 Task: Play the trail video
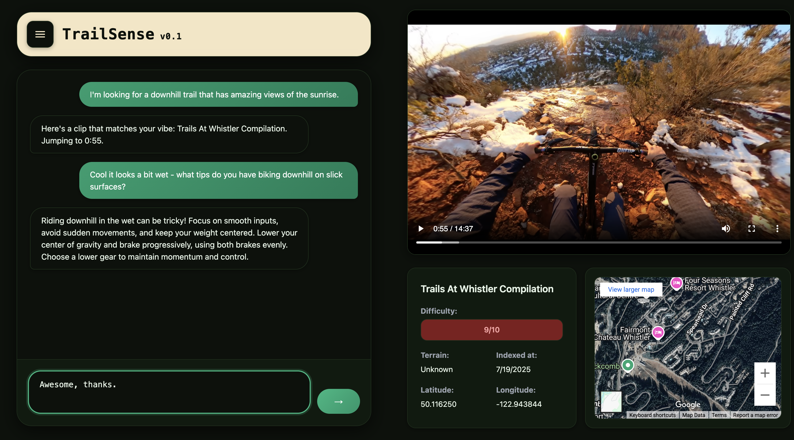421,229
